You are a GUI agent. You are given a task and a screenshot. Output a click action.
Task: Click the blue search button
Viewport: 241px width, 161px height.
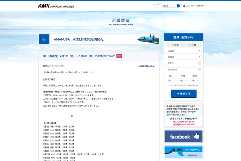pyautogui.click(x=184, y=94)
